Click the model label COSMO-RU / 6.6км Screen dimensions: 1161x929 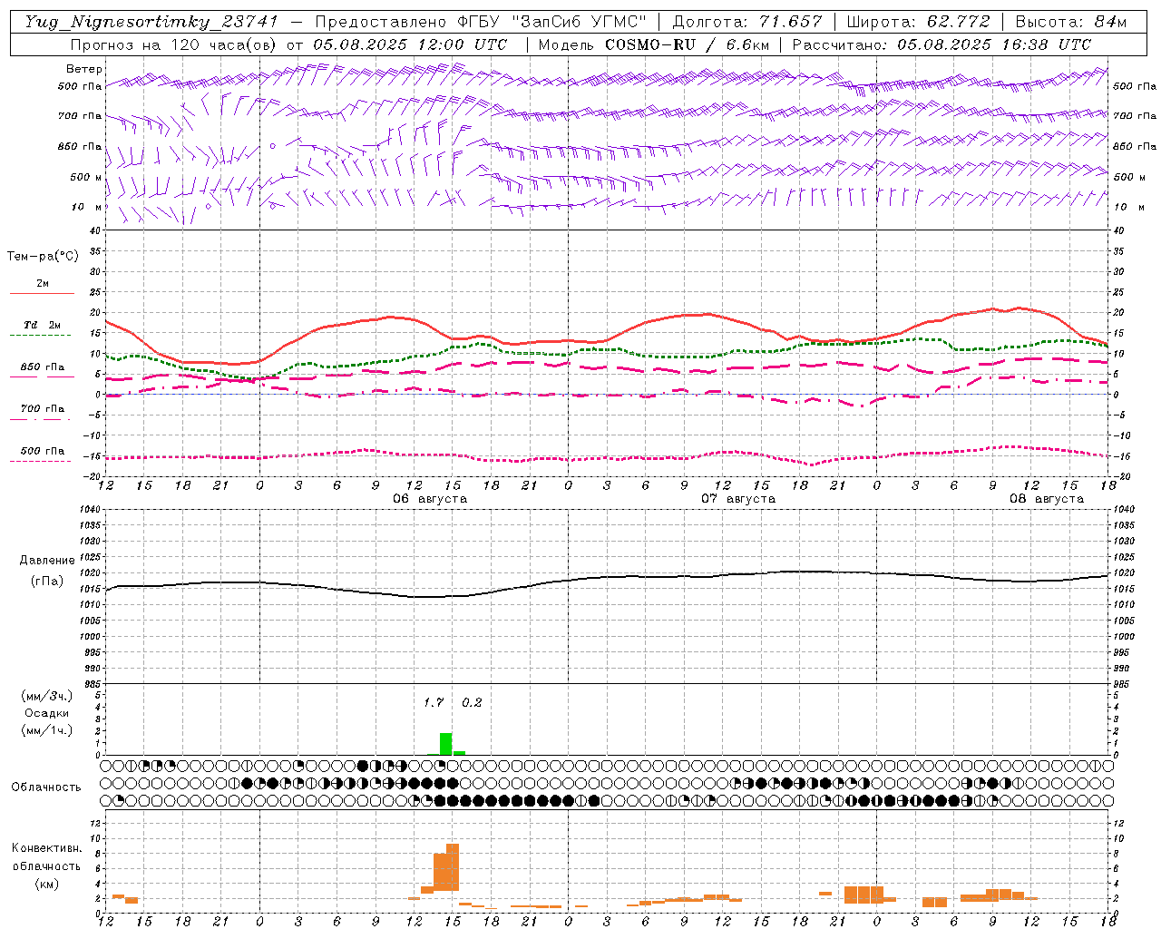tap(687, 44)
